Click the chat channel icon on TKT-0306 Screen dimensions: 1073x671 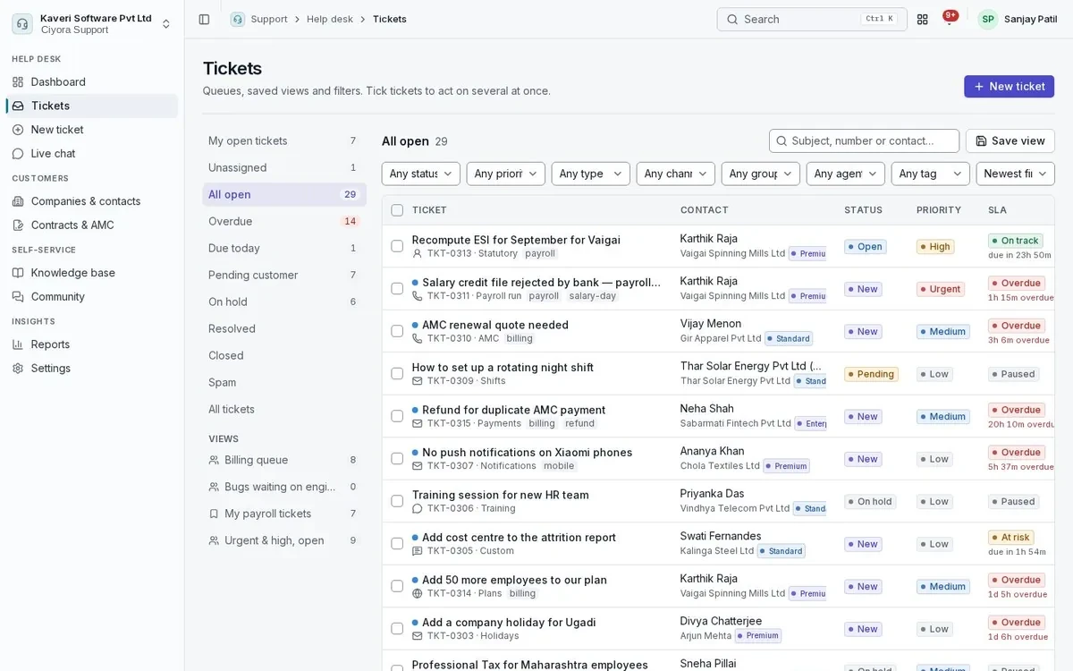(x=418, y=508)
